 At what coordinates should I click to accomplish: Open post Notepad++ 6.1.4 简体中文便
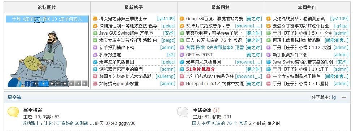point(215,84)
